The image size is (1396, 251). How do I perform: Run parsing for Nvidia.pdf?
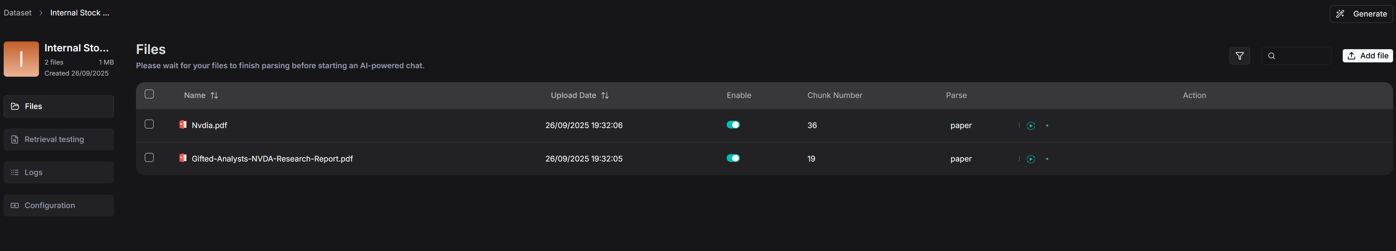click(1031, 125)
